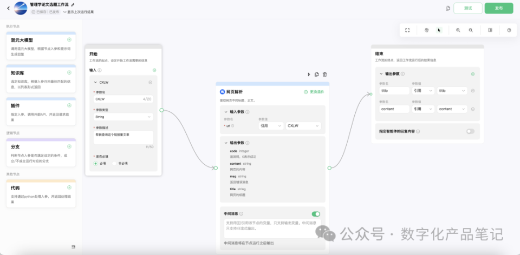The width and height of the screenshot is (520, 255).
Task: Remove the CXLW input with the minus icon
Action: (x=150, y=82)
